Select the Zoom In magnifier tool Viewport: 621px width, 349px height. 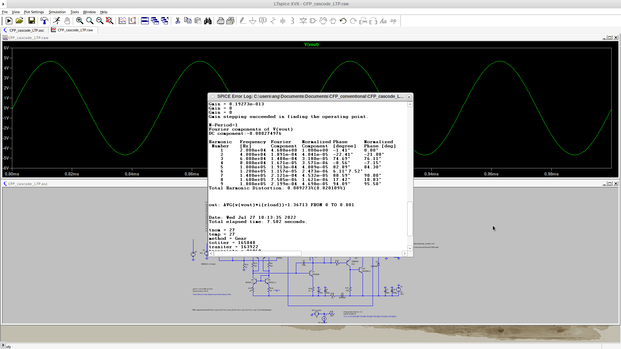click(x=80, y=21)
